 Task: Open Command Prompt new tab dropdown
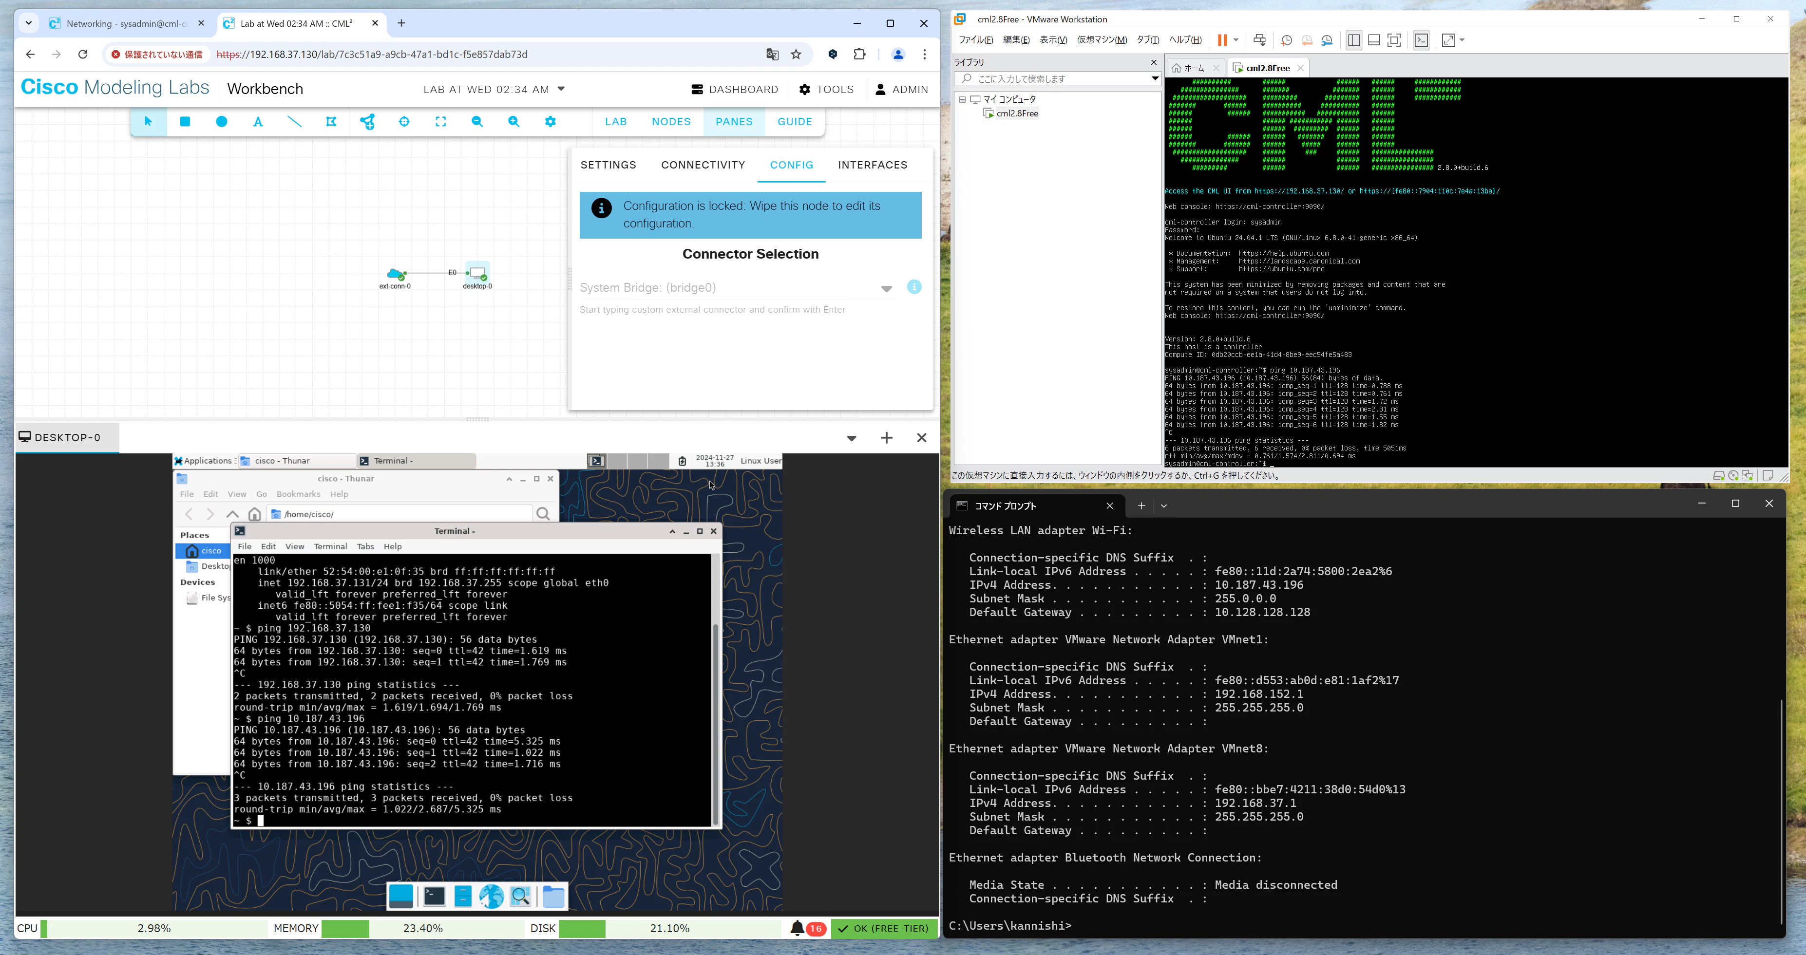coord(1164,506)
